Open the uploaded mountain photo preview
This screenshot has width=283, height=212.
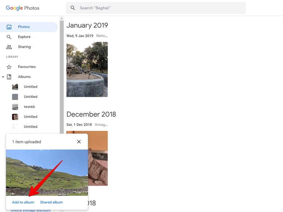click(47, 172)
